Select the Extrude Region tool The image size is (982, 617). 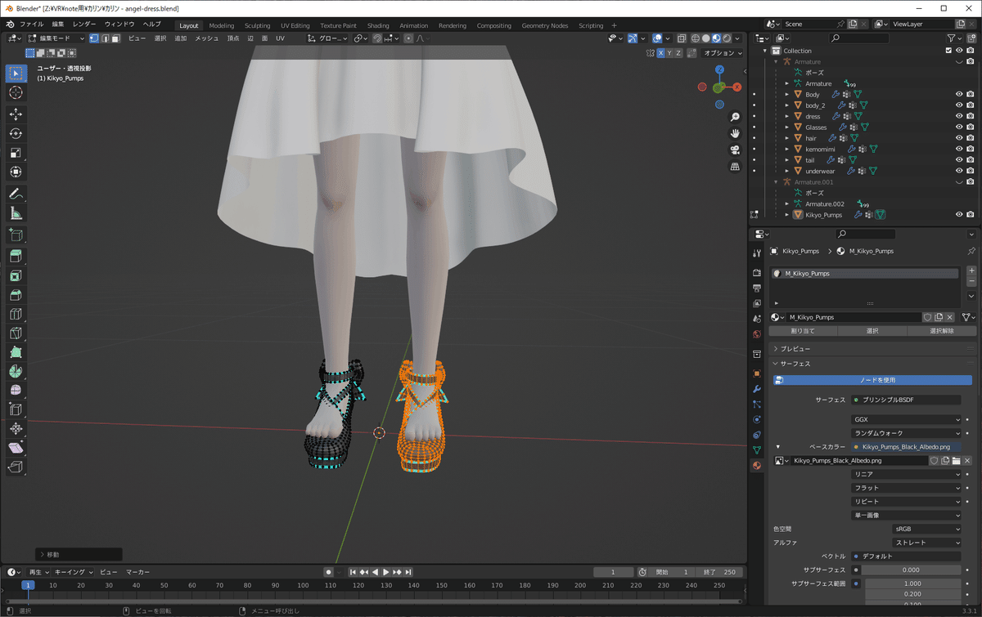pos(16,256)
